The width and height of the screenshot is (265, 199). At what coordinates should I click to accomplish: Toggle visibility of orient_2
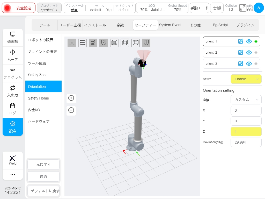[x=249, y=52]
